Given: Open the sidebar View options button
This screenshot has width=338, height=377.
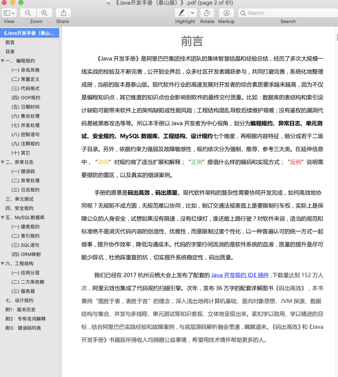Looking at the screenshot, I should point(9,13).
